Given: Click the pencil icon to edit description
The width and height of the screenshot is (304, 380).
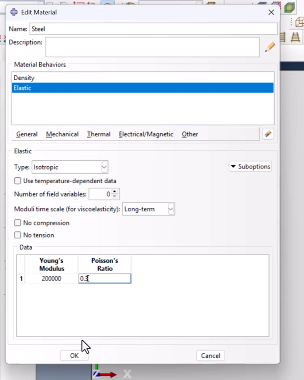Looking at the screenshot, I should pyautogui.click(x=270, y=47).
